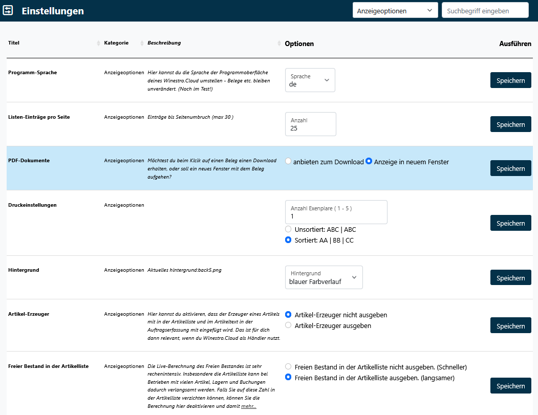The image size is (538, 415).
Task: Click sort arrows of the Kategorie column
Action: (142, 43)
